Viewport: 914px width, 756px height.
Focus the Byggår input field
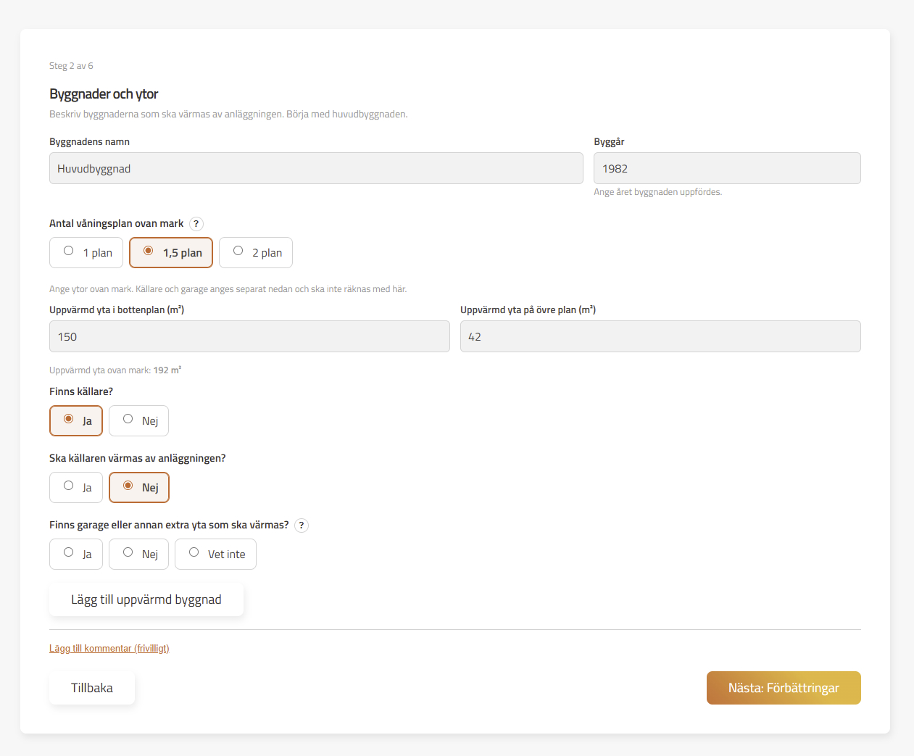727,168
